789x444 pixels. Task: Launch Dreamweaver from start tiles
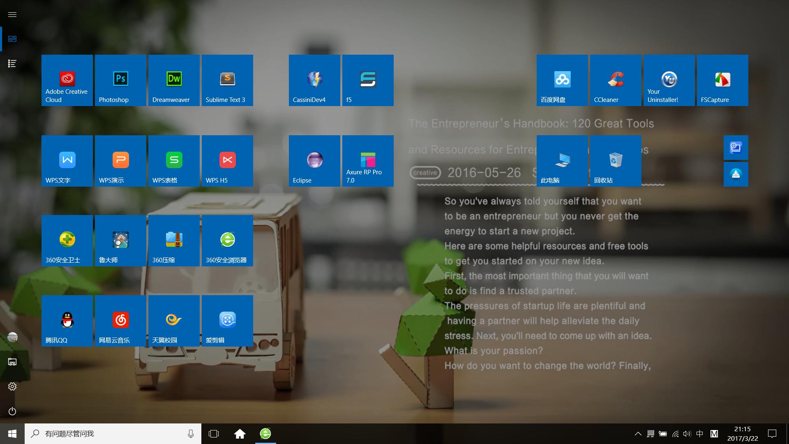pos(174,80)
